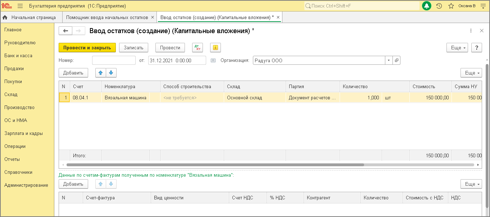Click the date comment list icon
This screenshot has height=217, width=490.
pyautogui.click(x=213, y=60)
